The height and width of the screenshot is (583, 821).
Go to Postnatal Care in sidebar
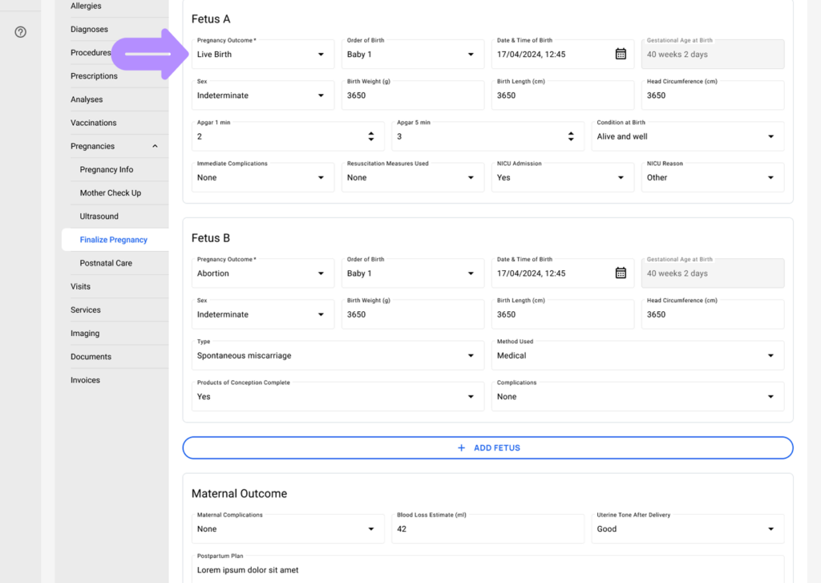(106, 263)
